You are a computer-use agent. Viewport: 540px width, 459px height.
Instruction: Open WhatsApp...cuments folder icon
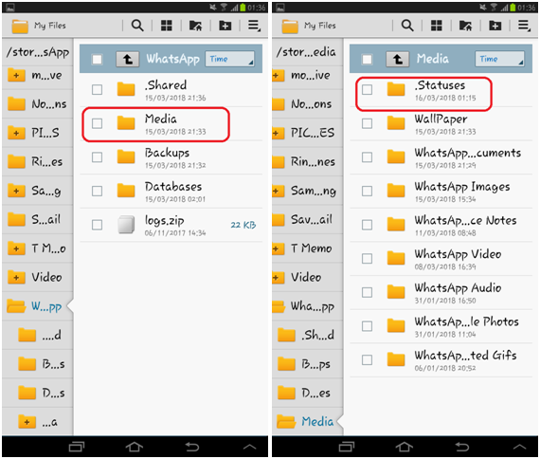coord(396,156)
